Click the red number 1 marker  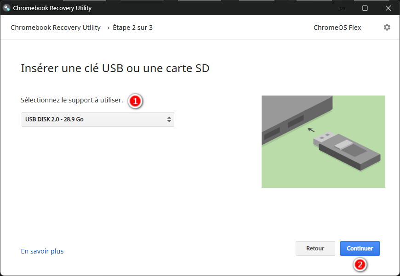135,101
